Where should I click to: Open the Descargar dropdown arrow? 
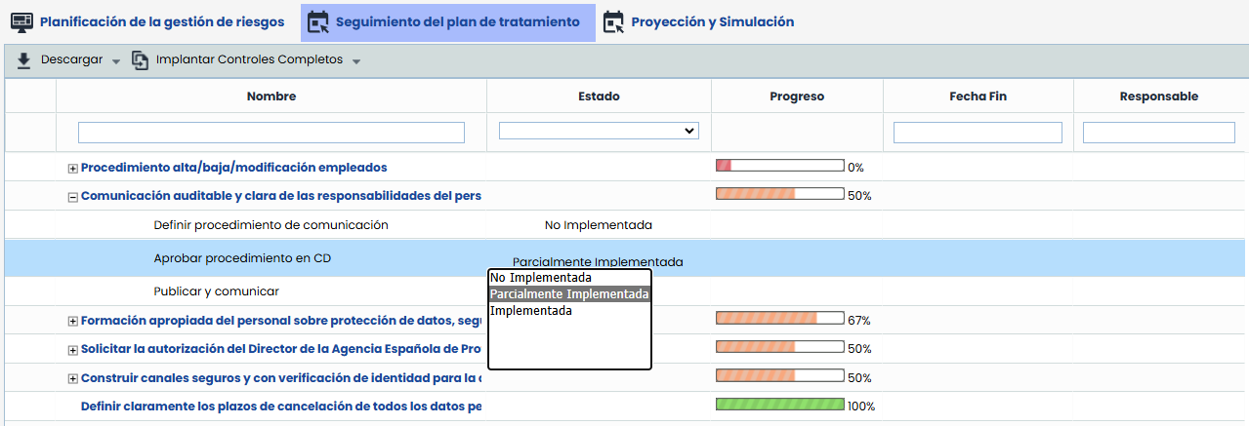click(x=116, y=61)
